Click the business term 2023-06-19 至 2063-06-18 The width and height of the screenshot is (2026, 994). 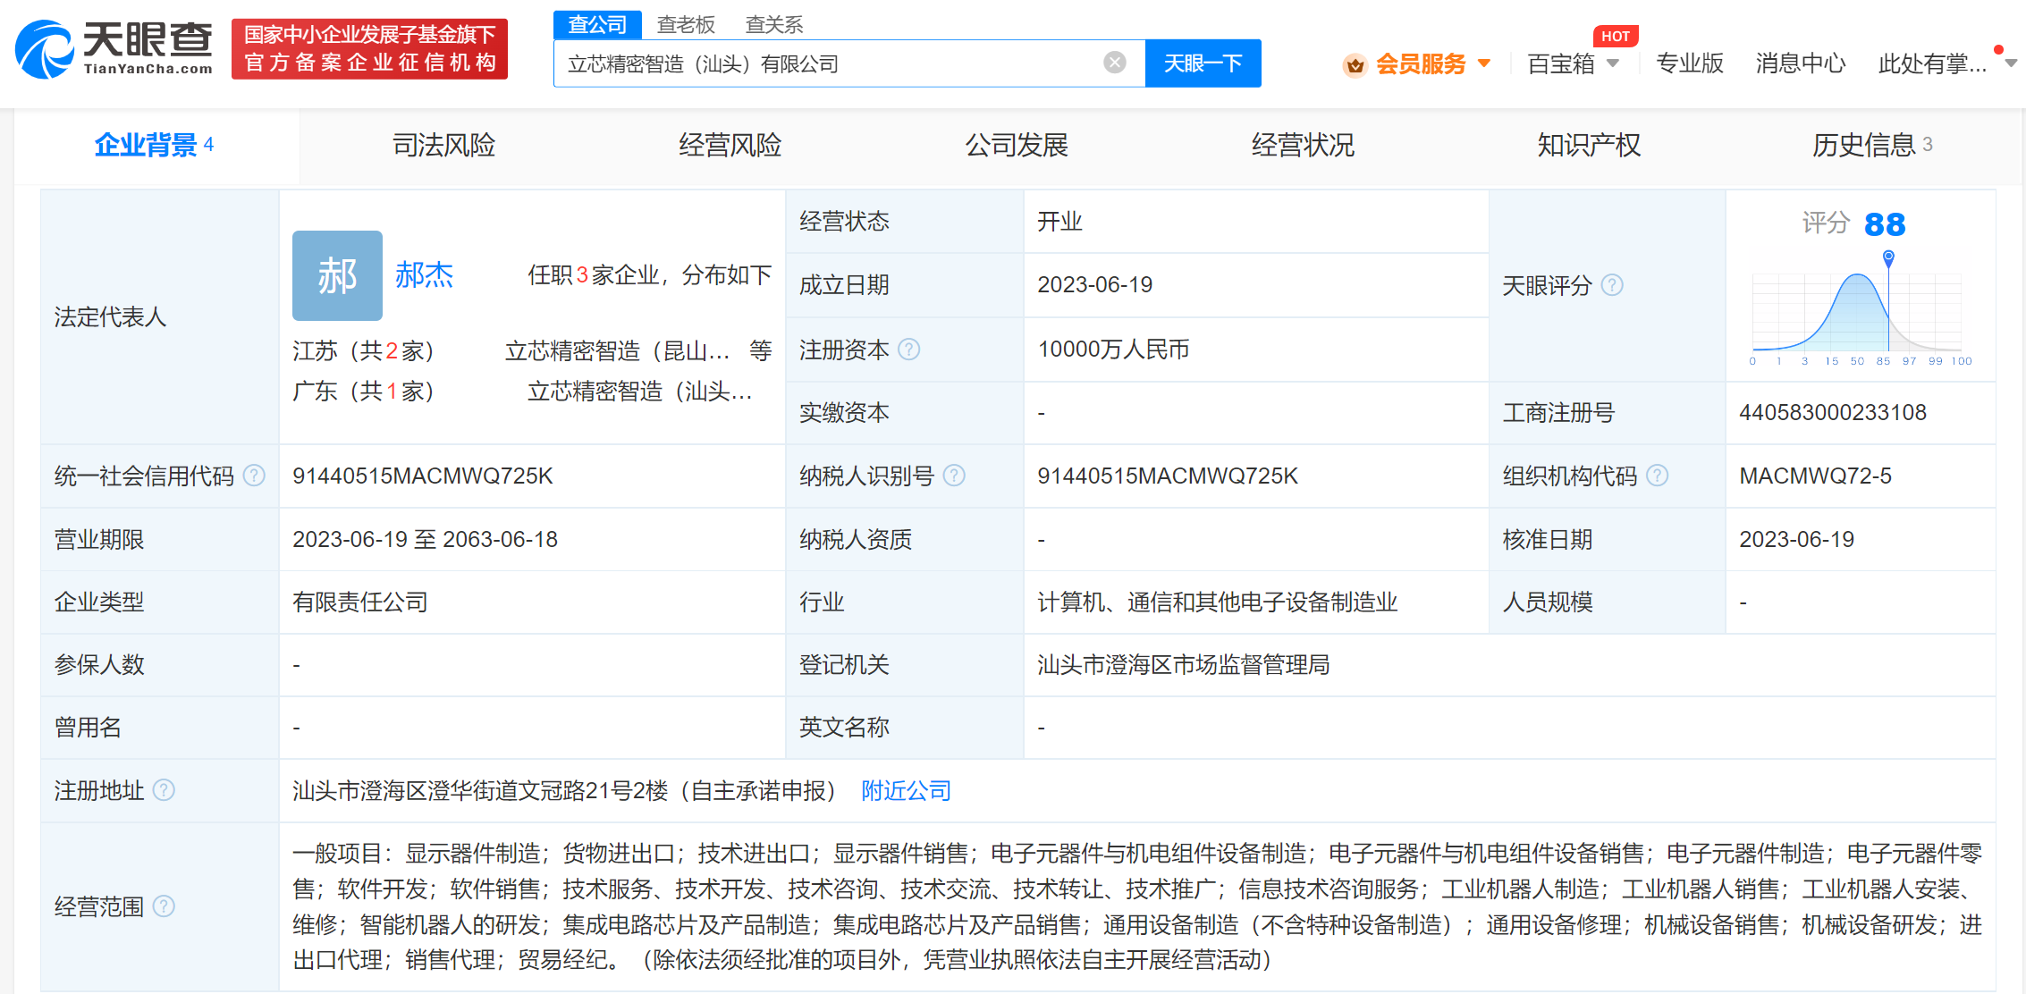pos(426,539)
